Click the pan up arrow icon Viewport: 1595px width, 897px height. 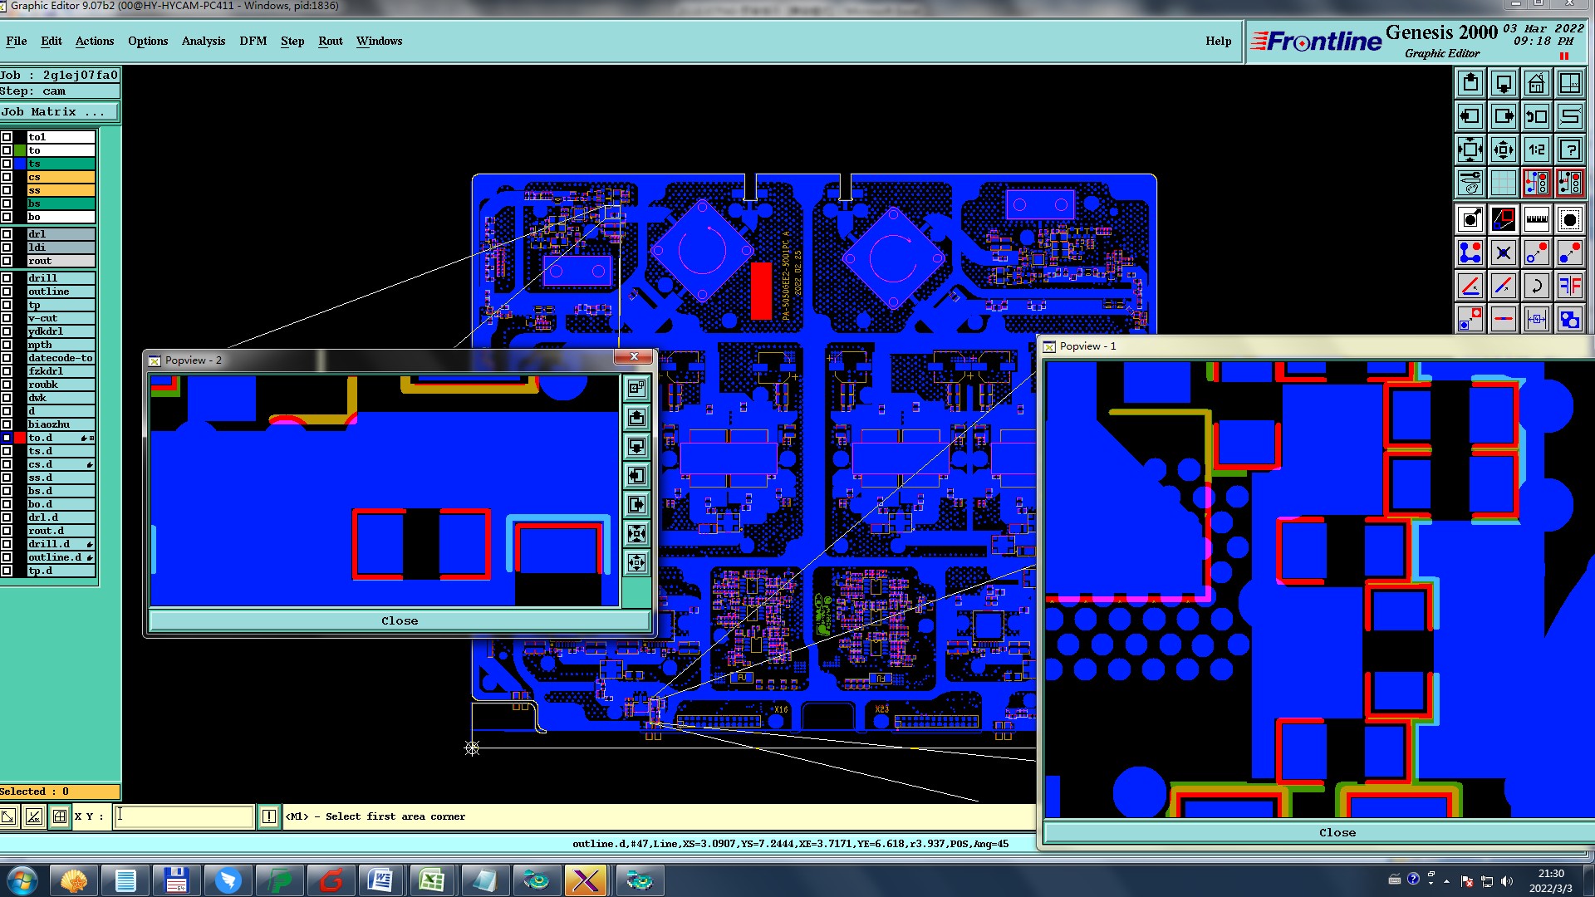(x=1470, y=83)
